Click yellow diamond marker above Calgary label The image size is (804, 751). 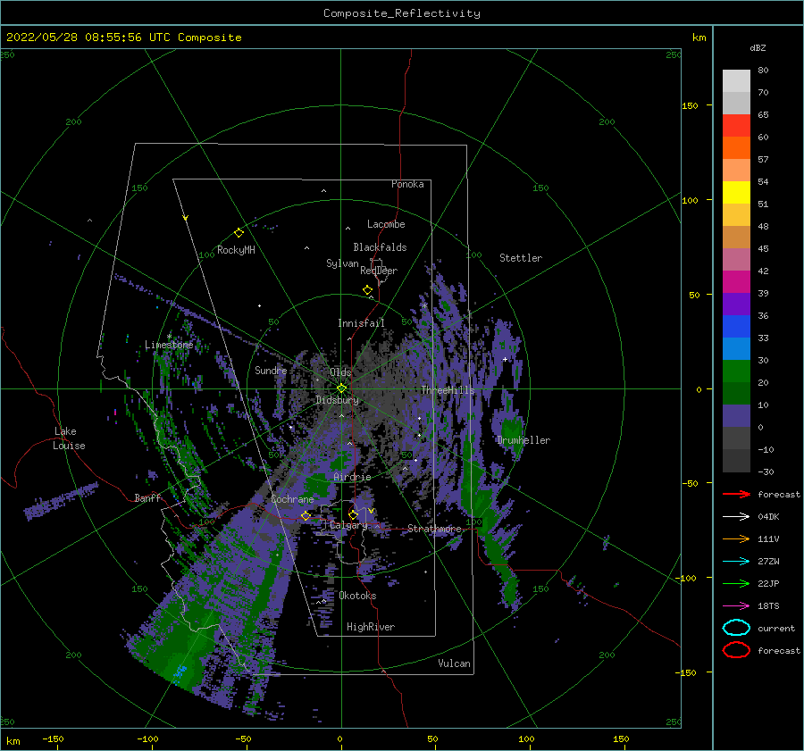click(353, 514)
